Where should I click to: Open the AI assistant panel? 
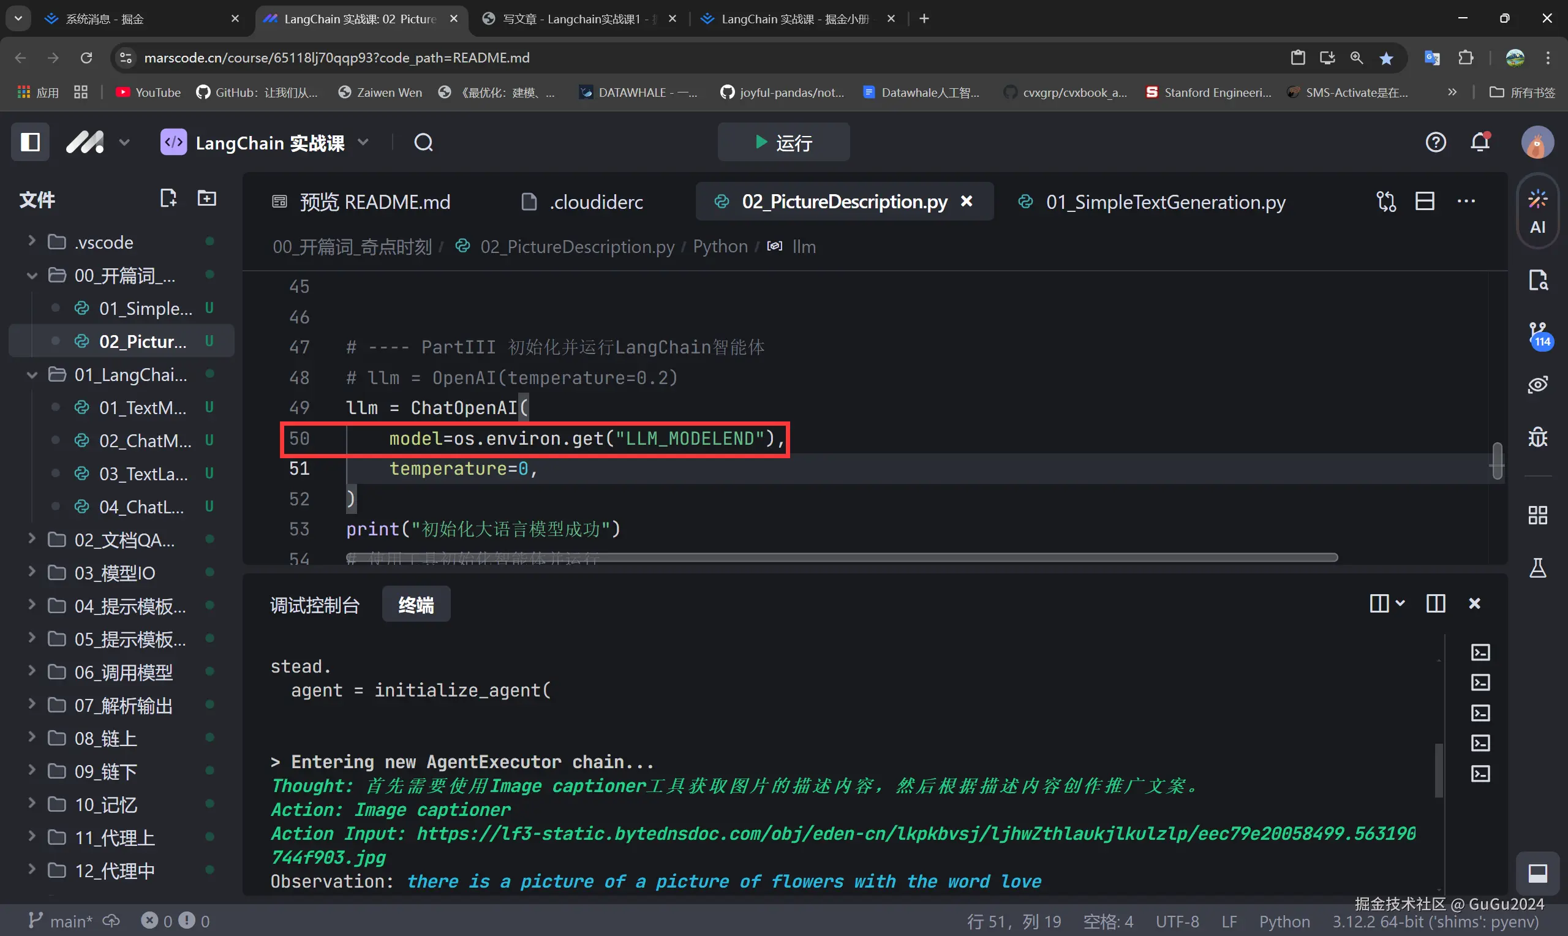click(x=1537, y=212)
